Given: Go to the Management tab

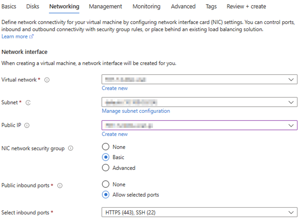Looking at the screenshot, I should click(106, 7).
